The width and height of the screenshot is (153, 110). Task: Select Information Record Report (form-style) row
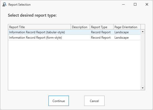[x=35, y=38]
